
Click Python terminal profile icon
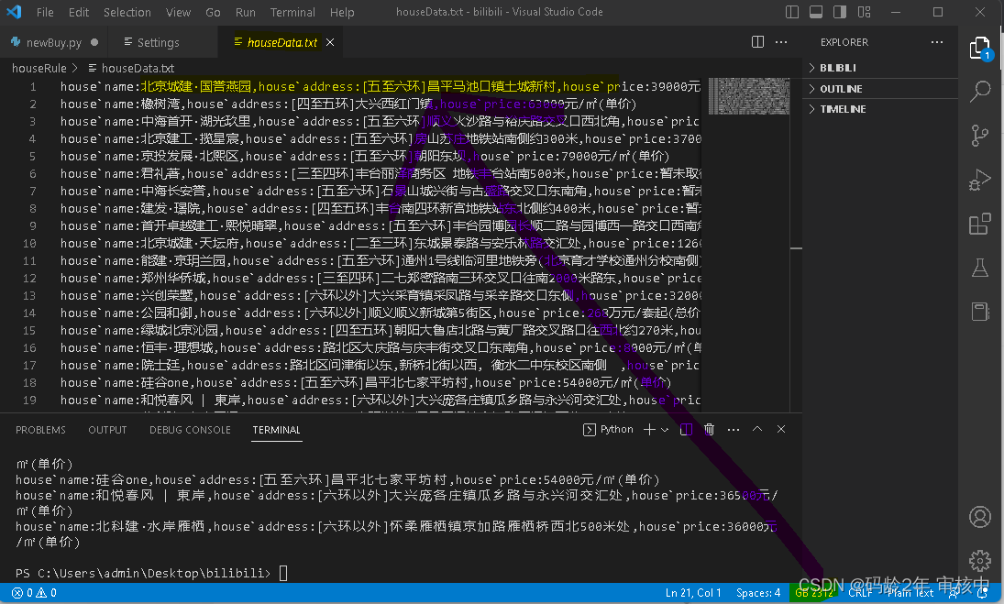click(589, 429)
